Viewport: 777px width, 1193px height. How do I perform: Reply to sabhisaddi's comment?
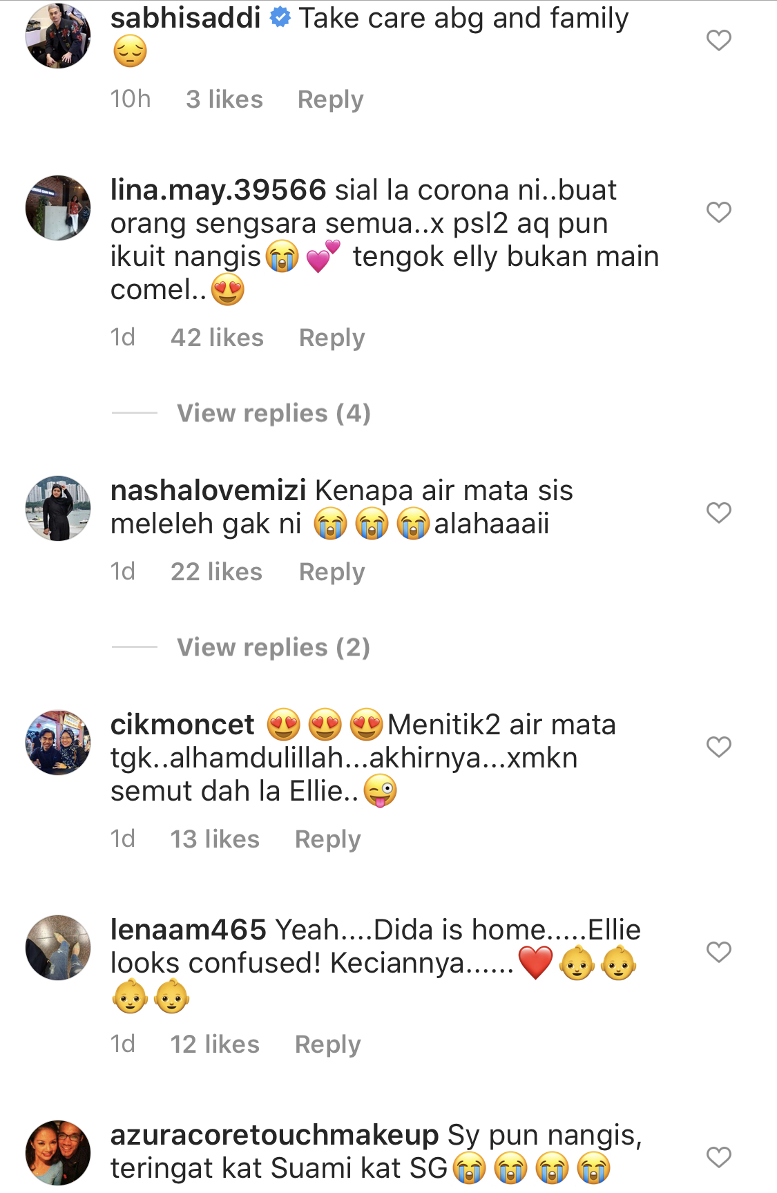pyautogui.click(x=330, y=99)
